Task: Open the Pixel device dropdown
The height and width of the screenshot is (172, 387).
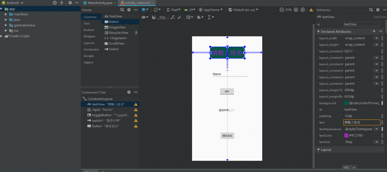Action: point(174,10)
